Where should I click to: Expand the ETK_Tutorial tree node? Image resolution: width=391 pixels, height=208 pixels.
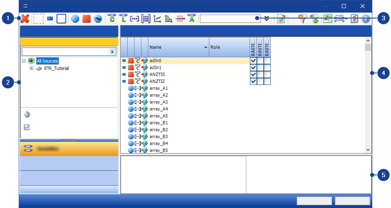[x=31, y=68]
